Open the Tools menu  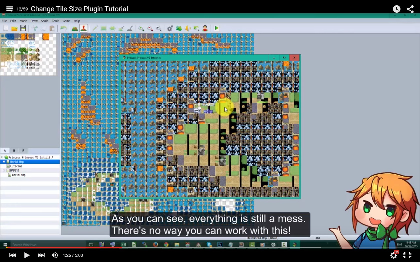[x=55, y=21]
